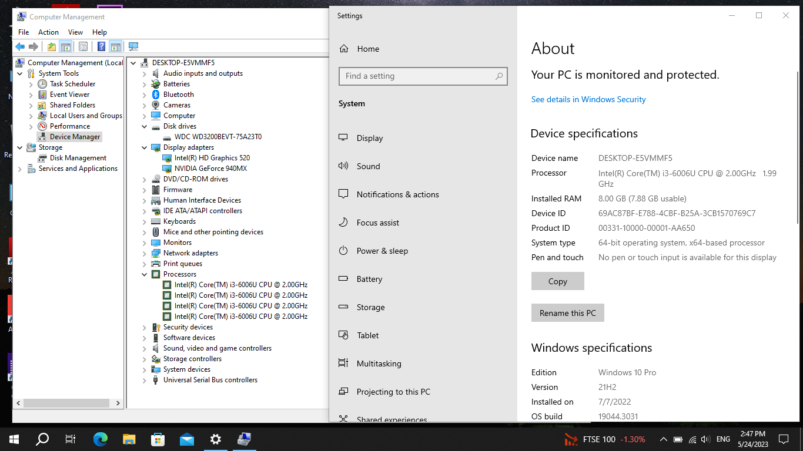The image size is (803, 451).
Task: Click the Windows Start button on taskbar
Action: pos(14,439)
